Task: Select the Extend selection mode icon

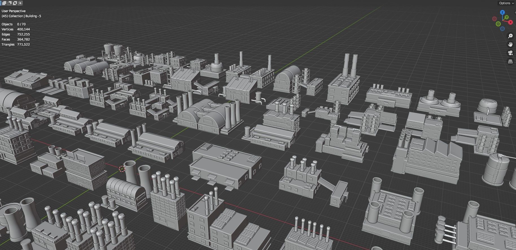Action: pos(4,3)
